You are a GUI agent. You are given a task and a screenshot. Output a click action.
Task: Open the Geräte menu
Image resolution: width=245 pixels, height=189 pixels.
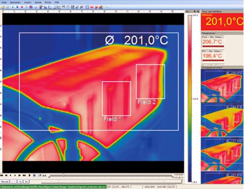click(38, 2)
